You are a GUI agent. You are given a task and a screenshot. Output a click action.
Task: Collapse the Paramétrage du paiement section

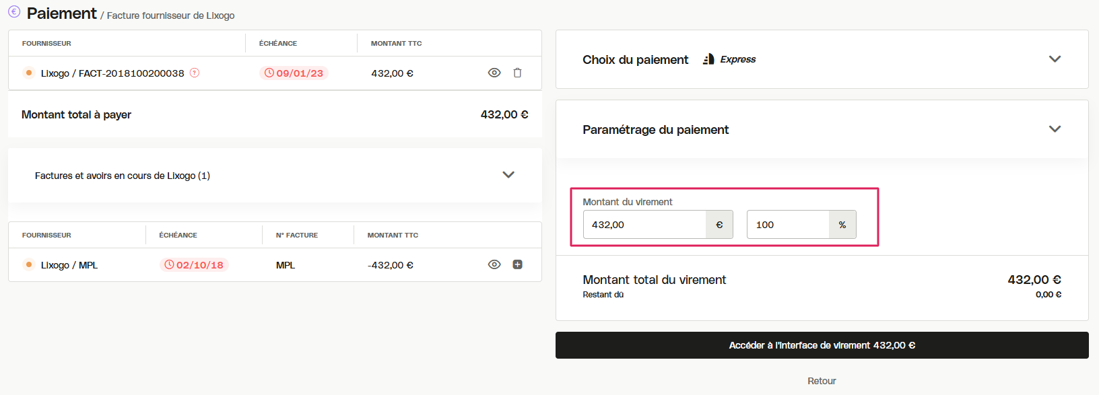(1055, 129)
